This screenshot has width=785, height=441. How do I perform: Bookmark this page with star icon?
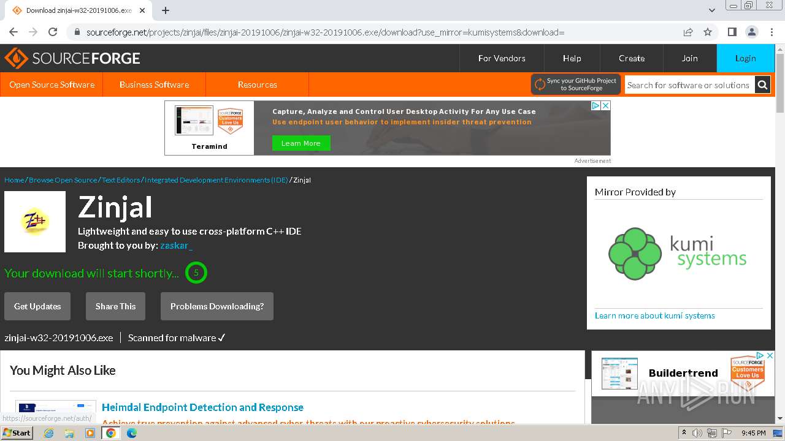(x=708, y=32)
